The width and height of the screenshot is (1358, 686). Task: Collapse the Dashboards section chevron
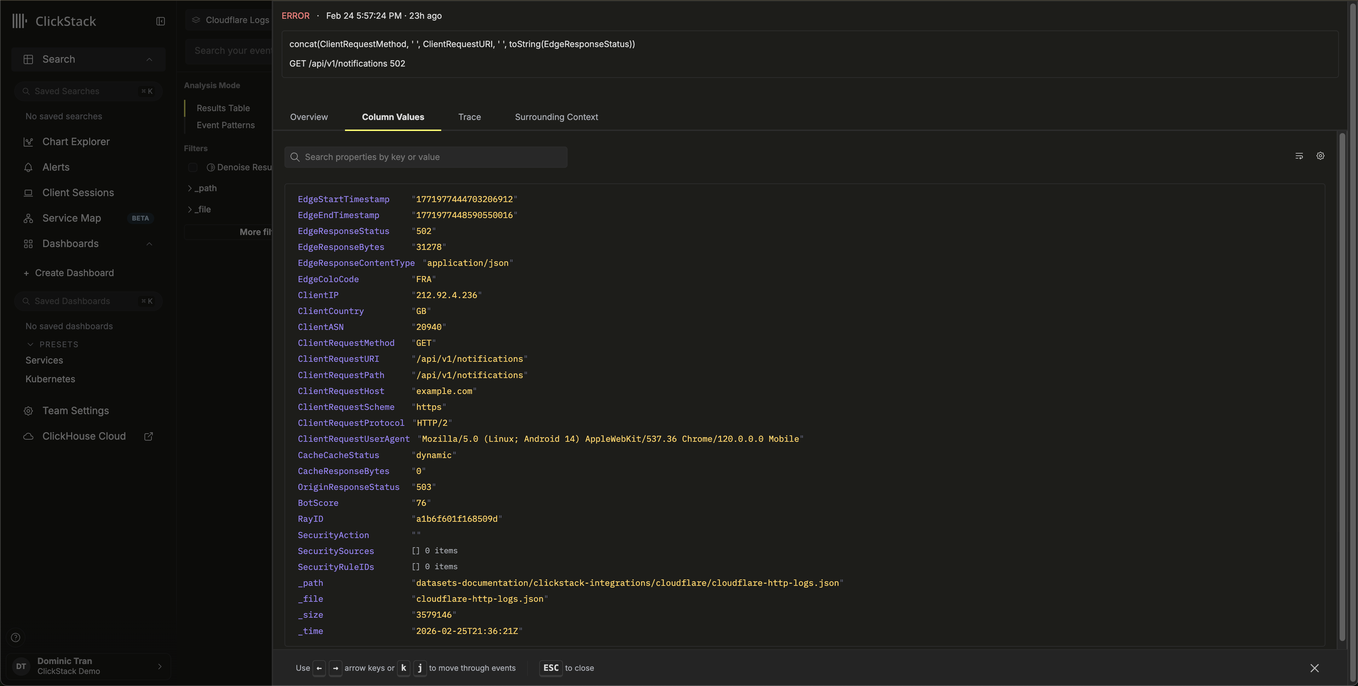pos(149,244)
